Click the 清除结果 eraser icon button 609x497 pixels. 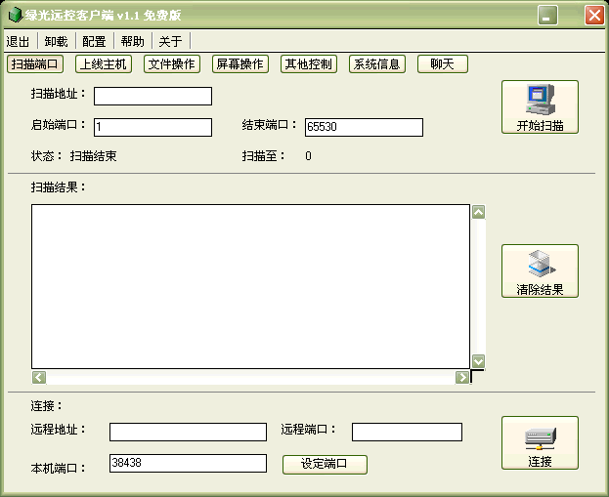[x=540, y=271]
